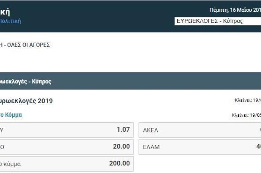The image size is (261, 173).
Task: Choose the 200.00 odds value
Action: (x=119, y=163)
